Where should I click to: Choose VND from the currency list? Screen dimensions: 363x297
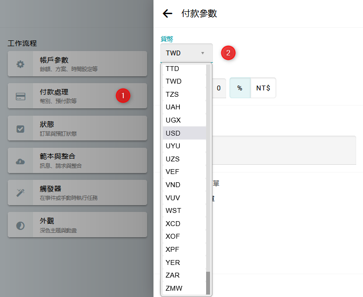(173, 185)
